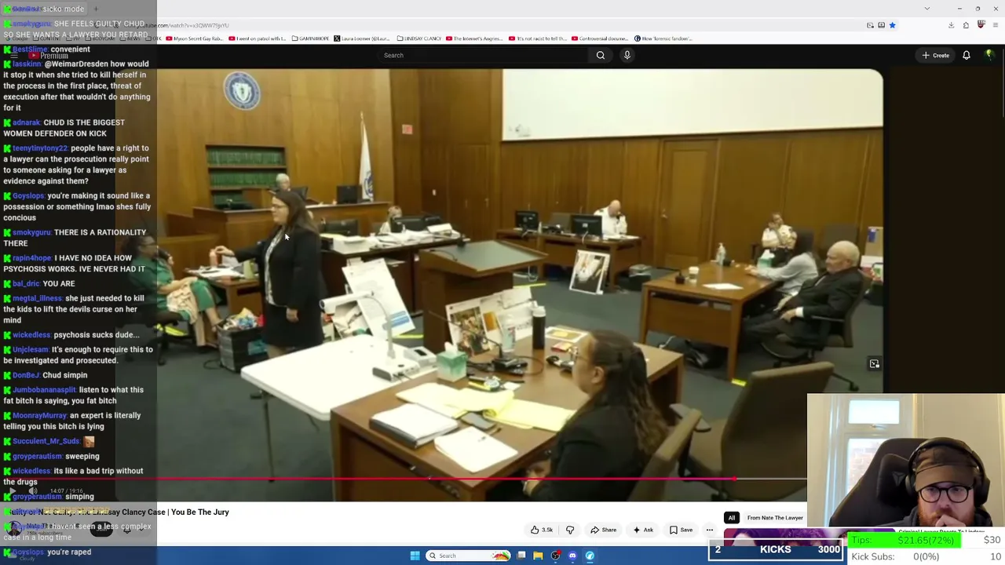Viewport: 1005px width, 565px height.
Task: Click chat username Succulent_Mr_Suds
Action: tap(46, 441)
